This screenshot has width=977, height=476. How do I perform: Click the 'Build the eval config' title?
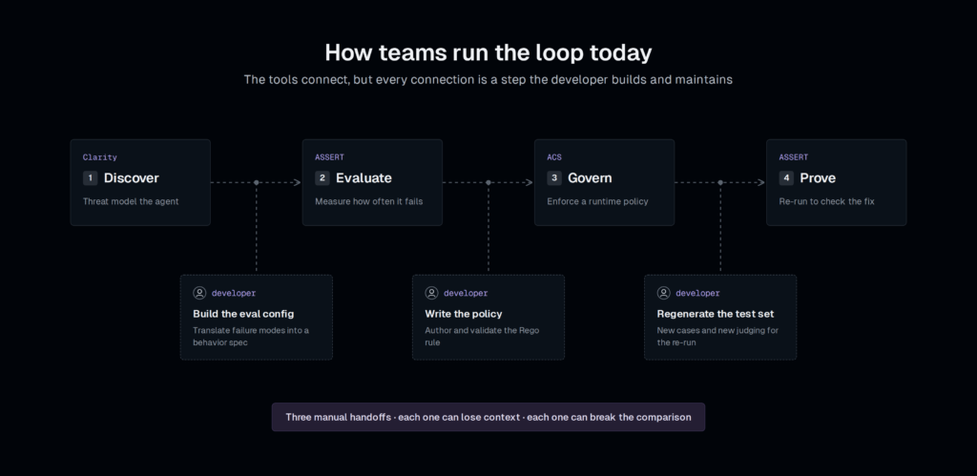[x=243, y=314]
